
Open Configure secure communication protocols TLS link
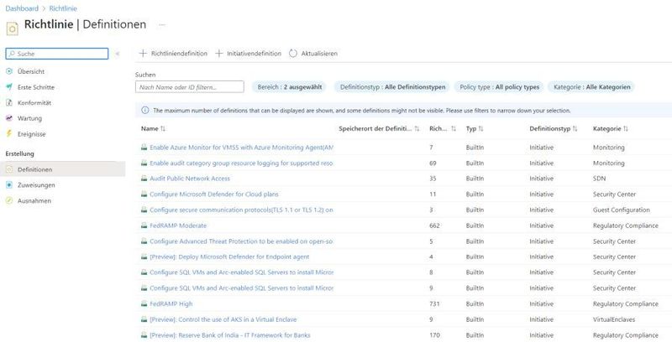coord(241,210)
